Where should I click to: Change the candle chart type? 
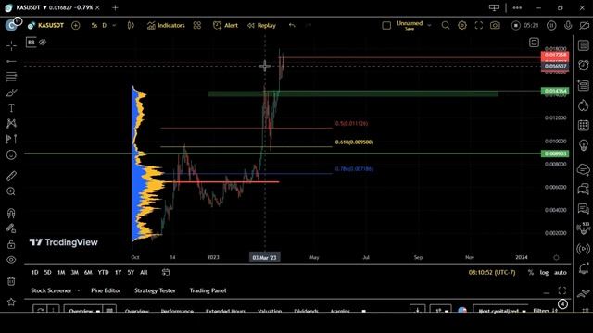point(131,25)
